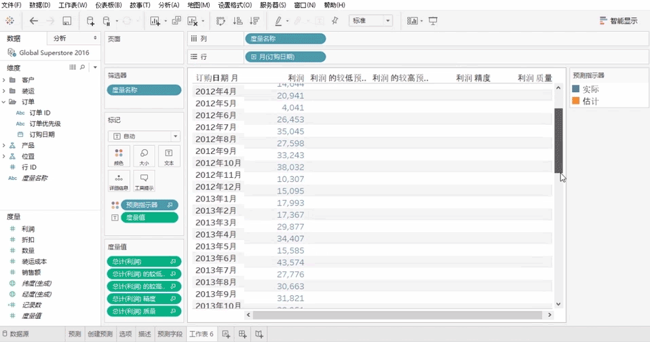
Task: Click the new worksheet icon
Action: click(227, 334)
